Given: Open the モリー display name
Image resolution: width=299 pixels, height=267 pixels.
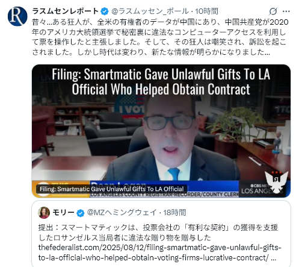Looking at the screenshot, I should pos(63,213).
